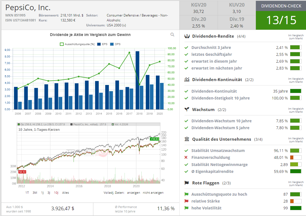Click the red flag beside relative Stärke
The image size is (306, 216).
pos(186,201)
